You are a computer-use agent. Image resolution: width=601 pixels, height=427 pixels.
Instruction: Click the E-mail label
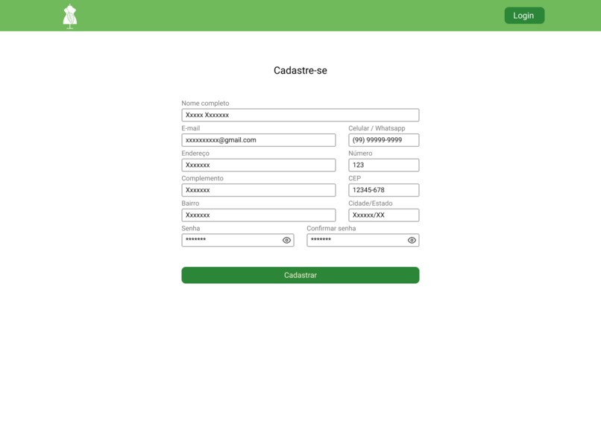[x=190, y=128]
